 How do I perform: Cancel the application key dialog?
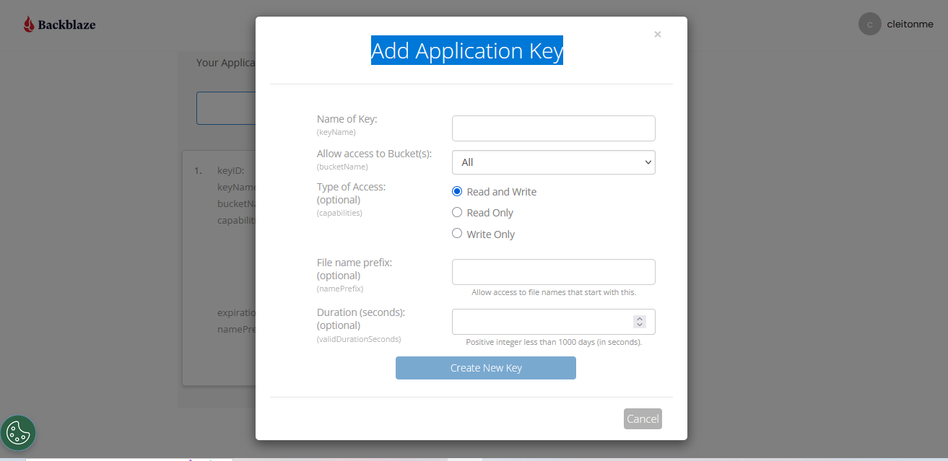point(643,419)
